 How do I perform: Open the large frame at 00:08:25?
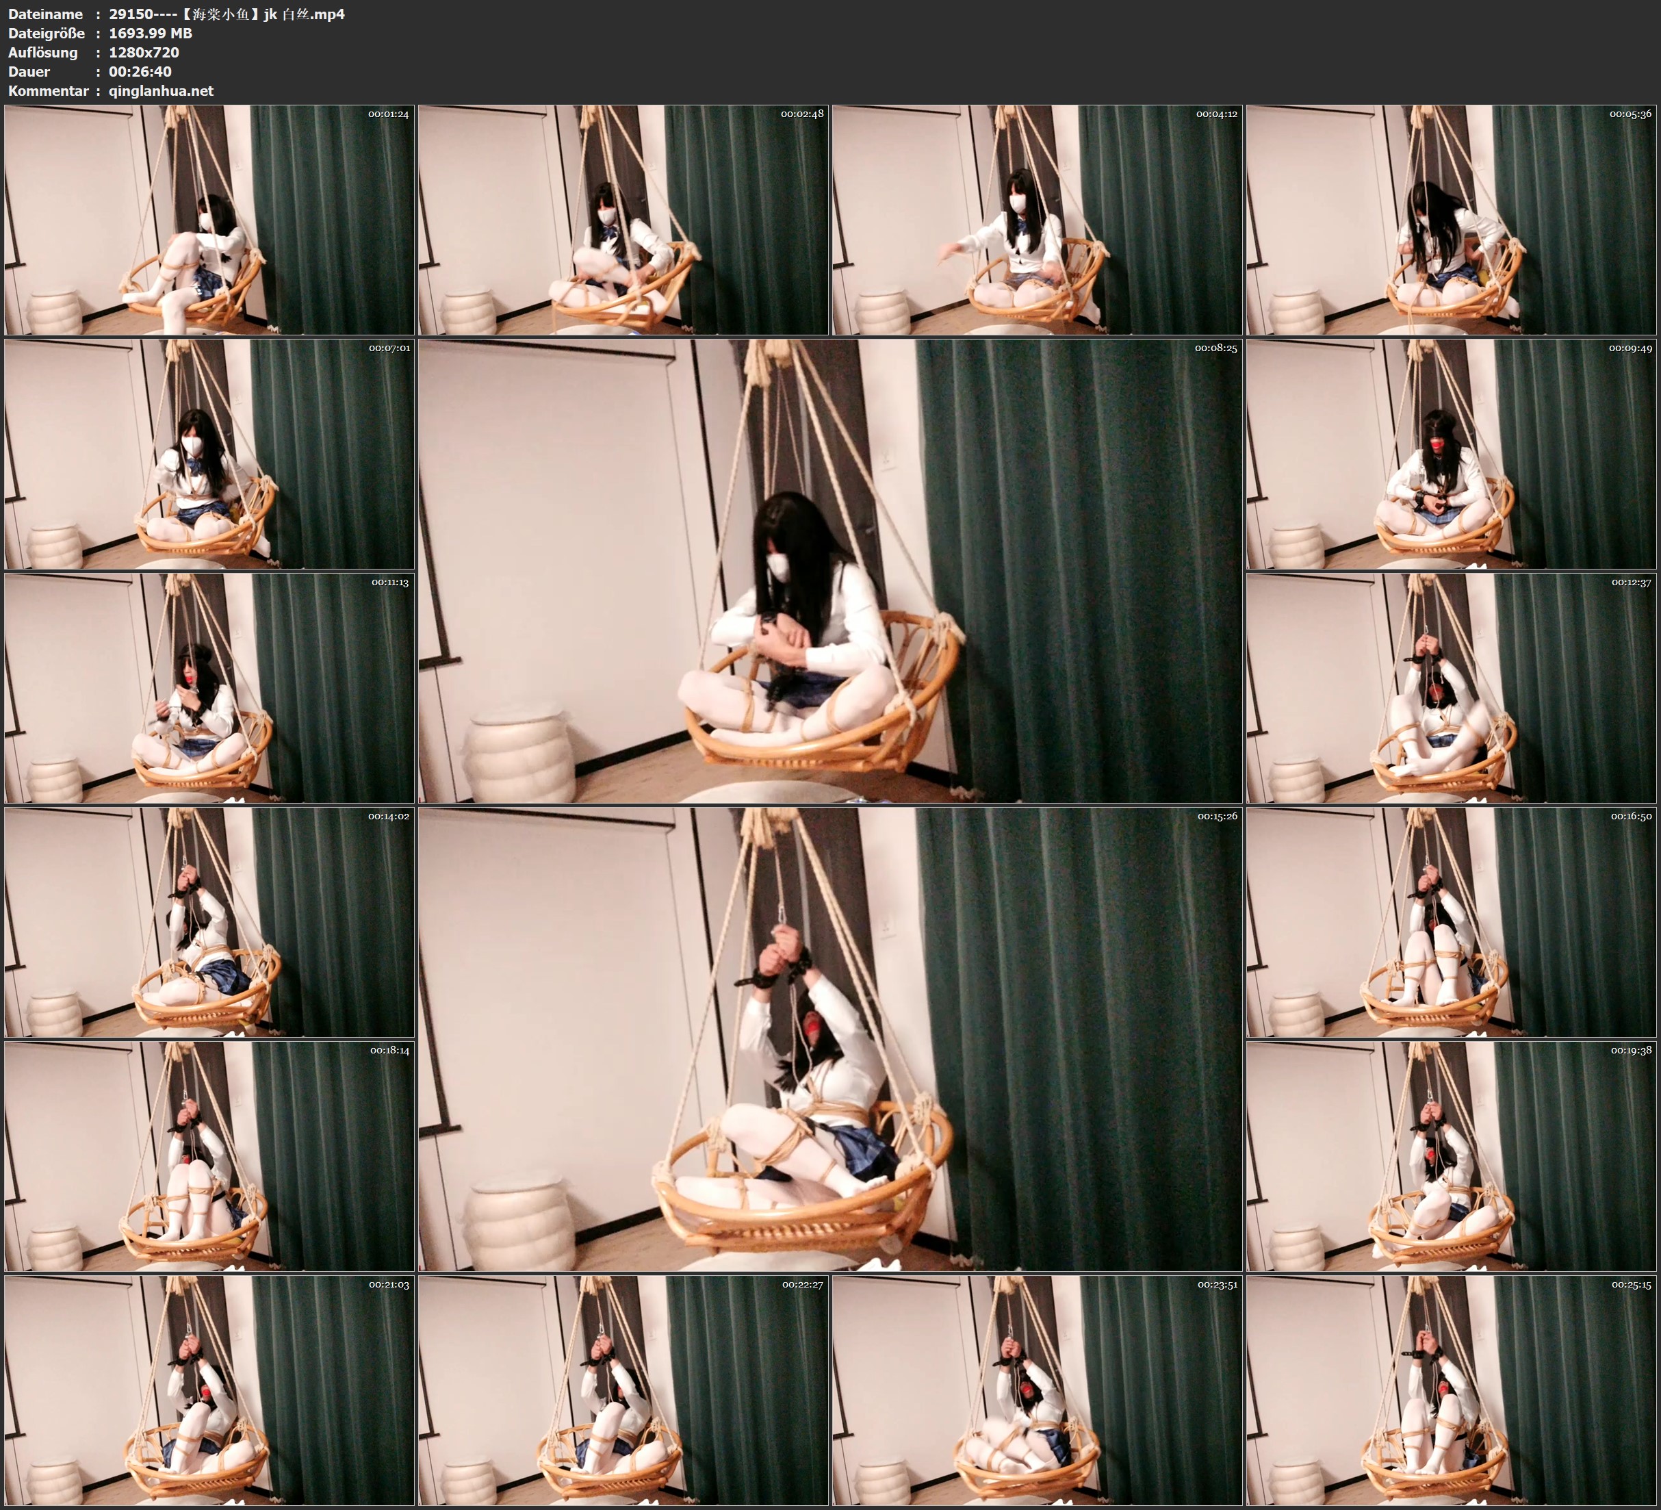pyautogui.click(x=829, y=570)
